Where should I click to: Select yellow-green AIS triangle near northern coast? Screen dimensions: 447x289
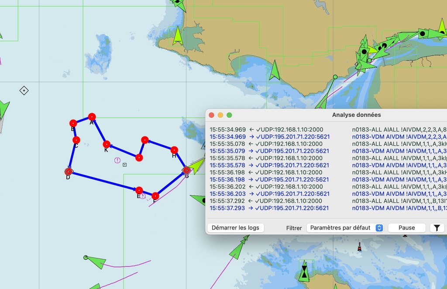tap(177, 36)
